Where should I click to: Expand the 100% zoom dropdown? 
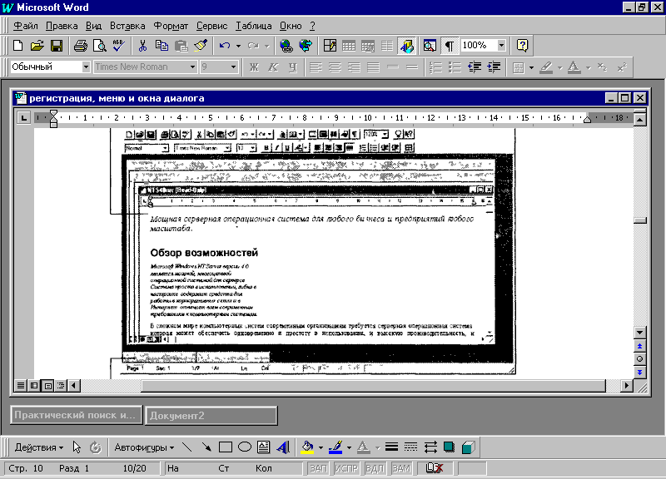point(502,46)
